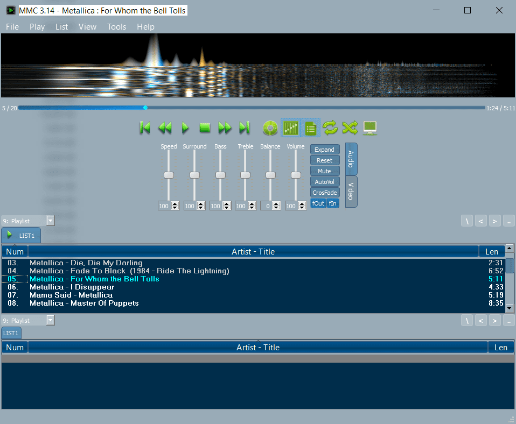516x424 pixels.
Task: Click the fast-forward double-arrow icon
Action: 225,128
